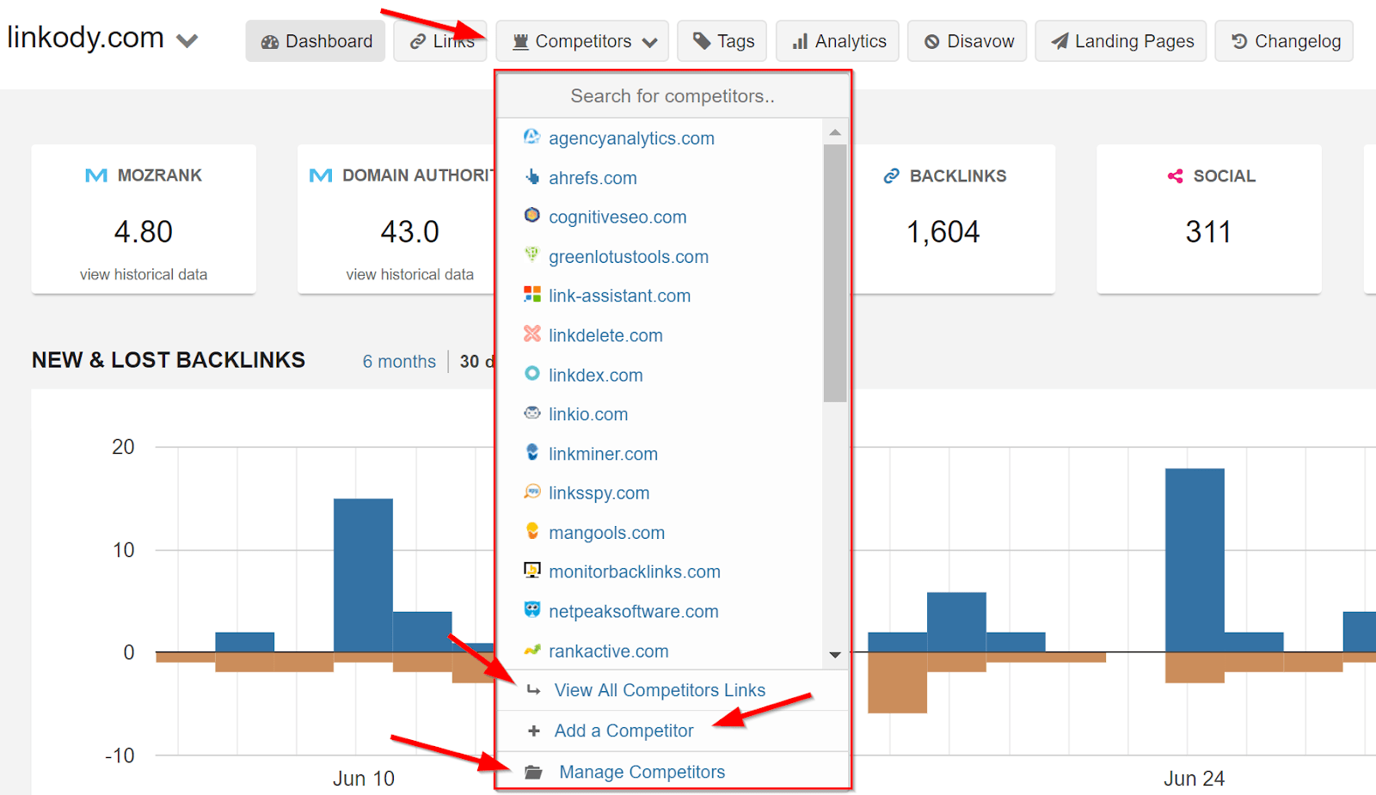Image resolution: width=1376 pixels, height=795 pixels.
Task: Click the plus icon beside Add a Competitor
Action: [x=534, y=731]
